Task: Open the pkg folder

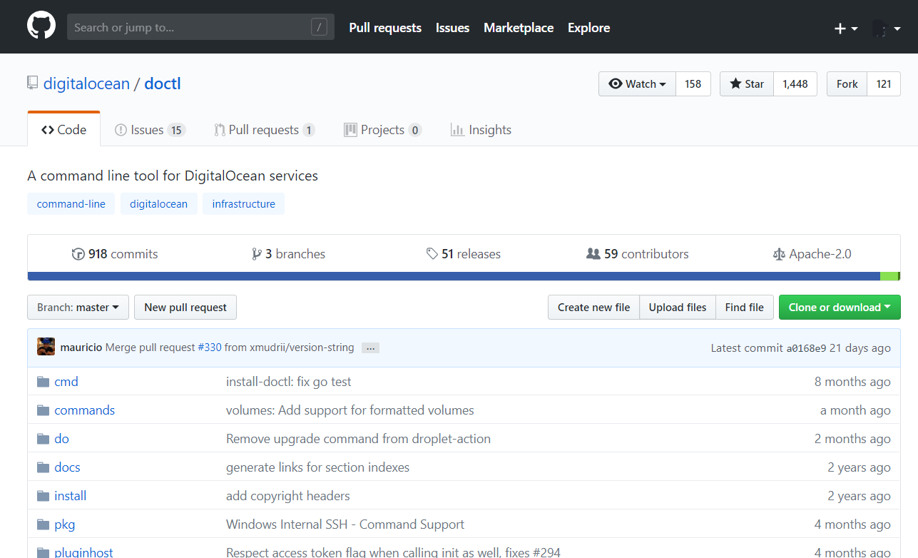Action: point(65,524)
